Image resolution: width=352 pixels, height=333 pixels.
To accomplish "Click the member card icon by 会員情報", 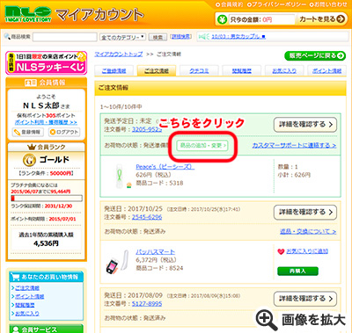I will coord(31,83).
